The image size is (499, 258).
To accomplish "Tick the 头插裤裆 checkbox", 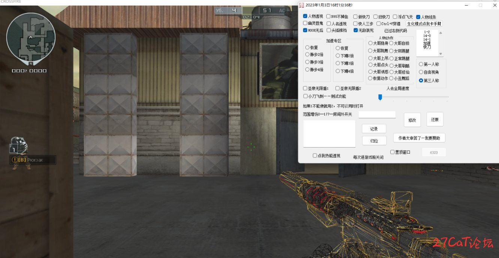I will pos(329,30).
